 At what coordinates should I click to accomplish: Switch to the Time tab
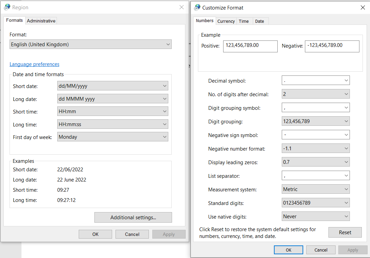[x=244, y=21]
